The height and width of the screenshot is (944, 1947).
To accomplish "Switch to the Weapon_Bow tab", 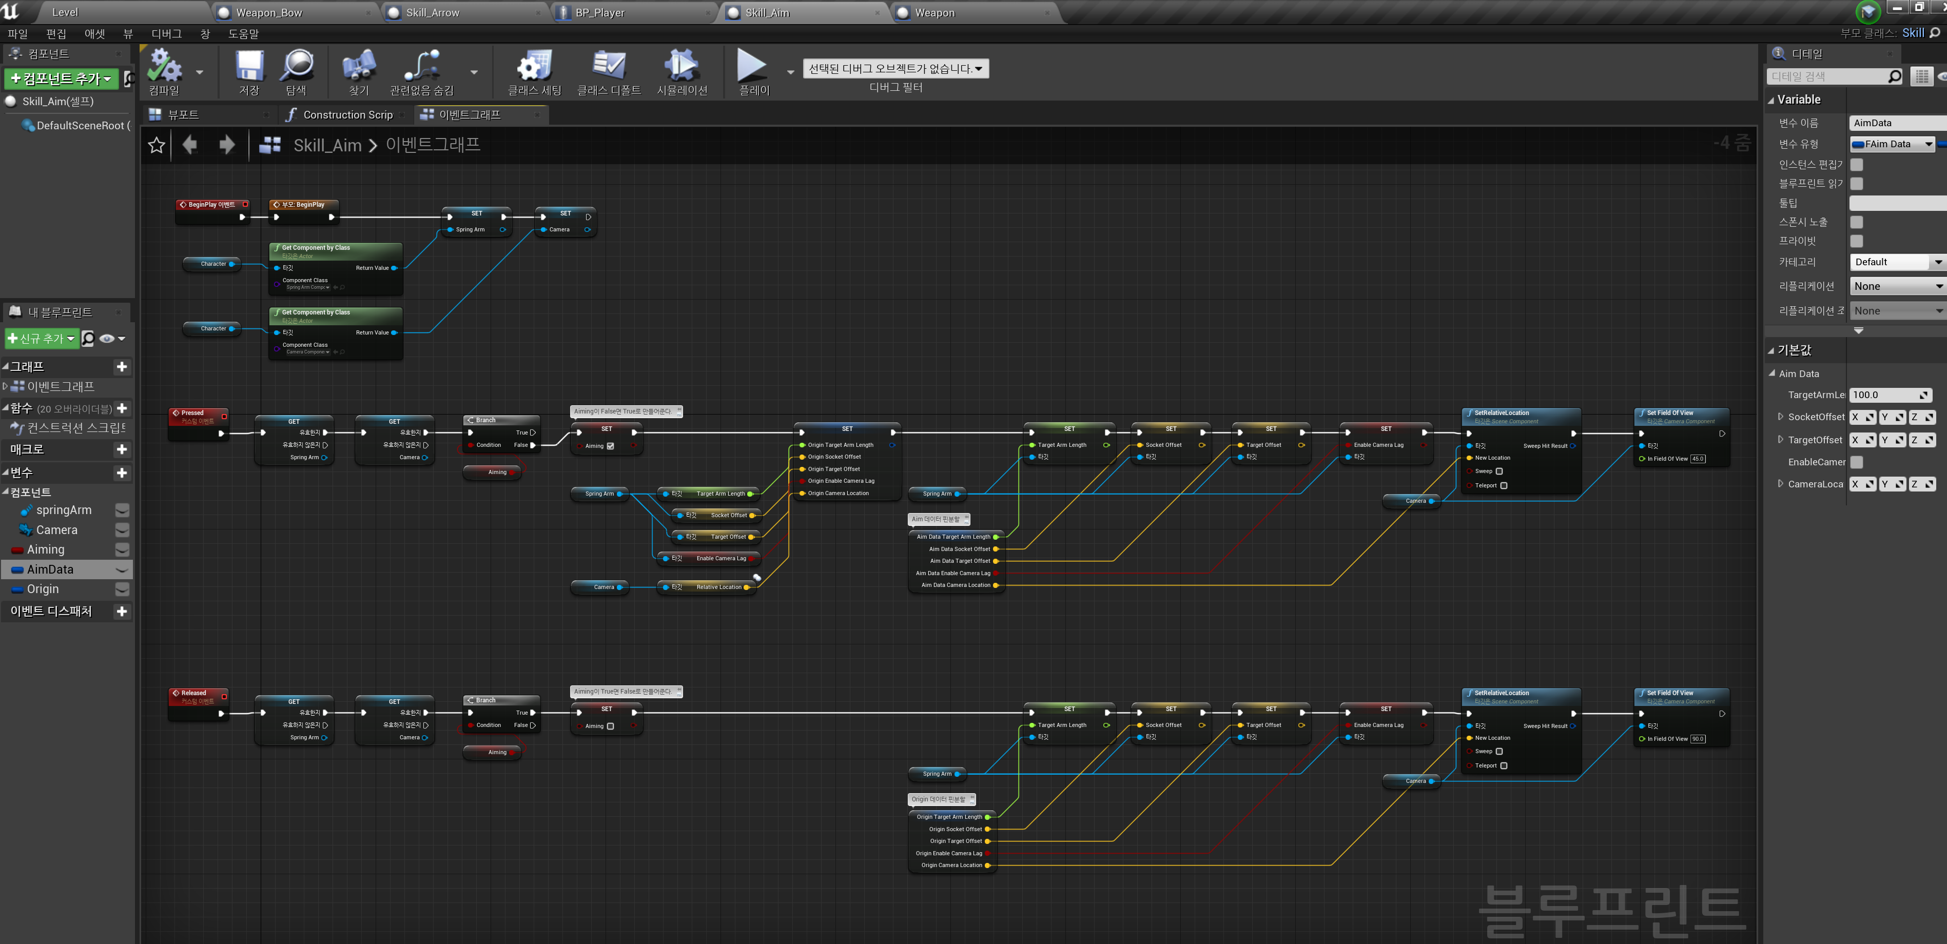I will pyautogui.click(x=296, y=13).
